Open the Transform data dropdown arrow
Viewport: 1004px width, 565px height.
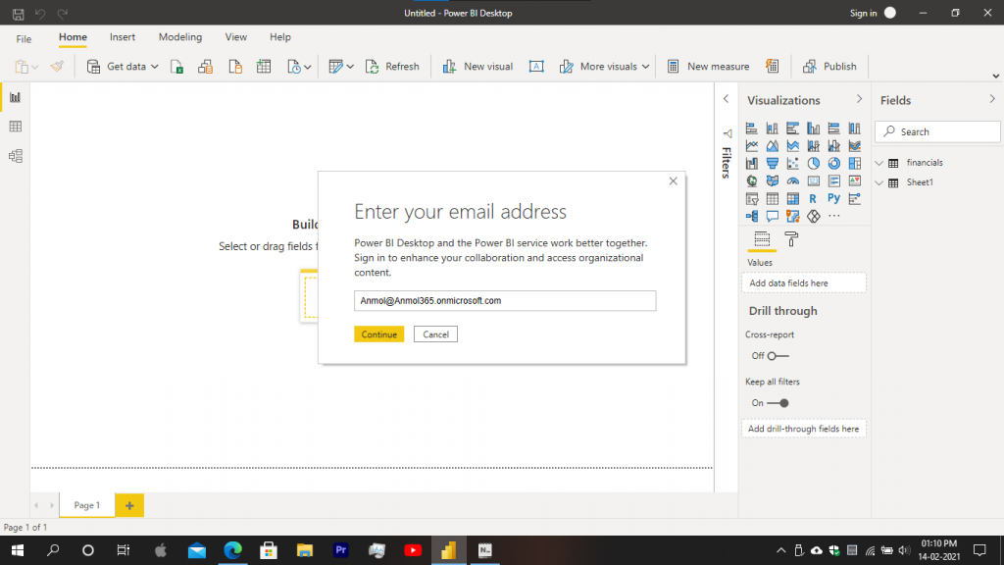pyautogui.click(x=350, y=67)
